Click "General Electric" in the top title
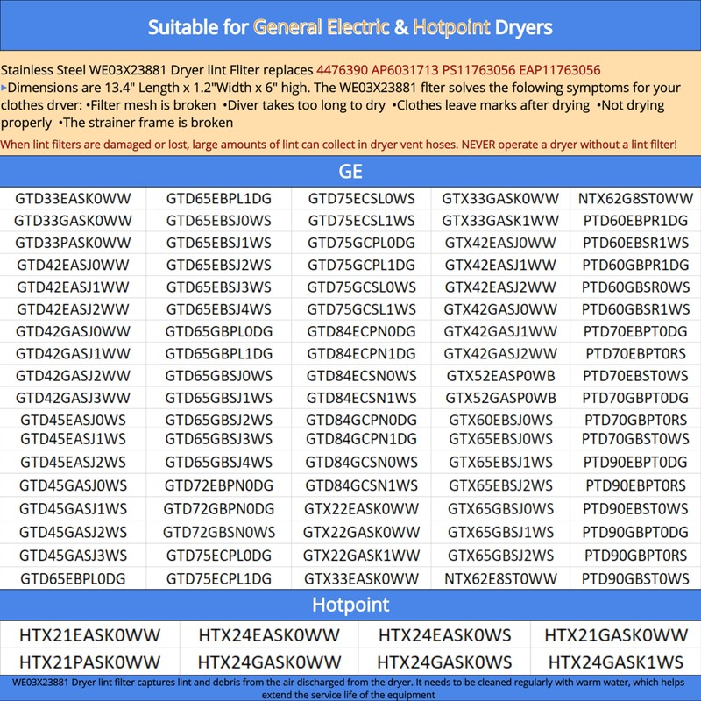The height and width of the screenshot is (701, 701). [x=322, y=26]
